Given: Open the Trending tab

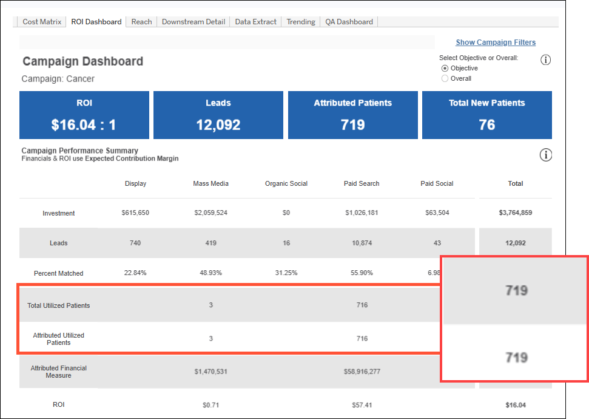Looking at the screenshot, I should [301, 22].
